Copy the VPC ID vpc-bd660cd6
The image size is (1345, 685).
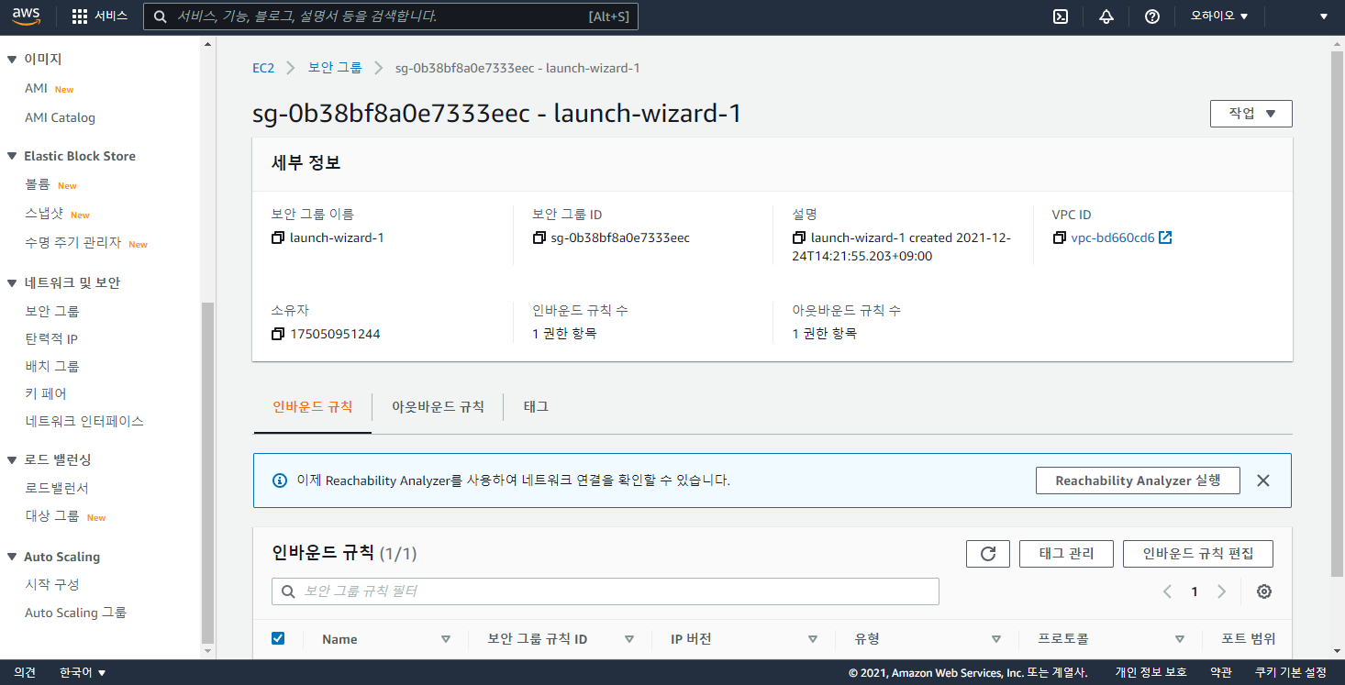click(1059, 238)
